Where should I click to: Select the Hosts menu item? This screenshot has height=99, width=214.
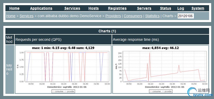(x=94, y=8)
